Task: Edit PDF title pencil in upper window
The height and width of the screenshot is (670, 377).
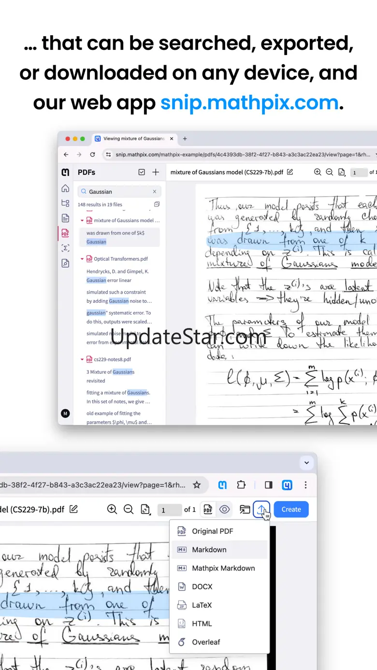Action: tap(290, 172)
